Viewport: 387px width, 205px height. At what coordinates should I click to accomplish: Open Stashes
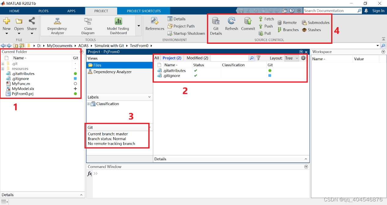coord(311,30)
